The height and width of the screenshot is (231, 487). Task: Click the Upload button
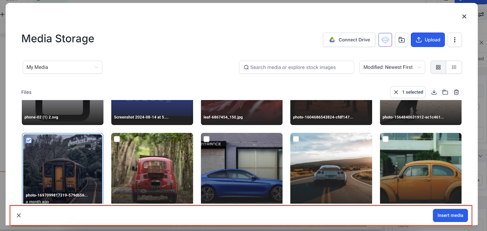(428, 40)
